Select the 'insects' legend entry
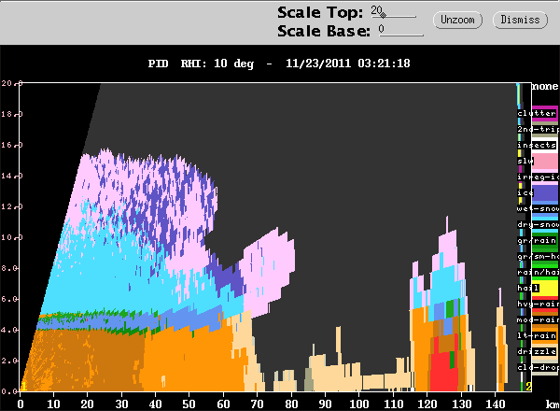 click(537, 145)
